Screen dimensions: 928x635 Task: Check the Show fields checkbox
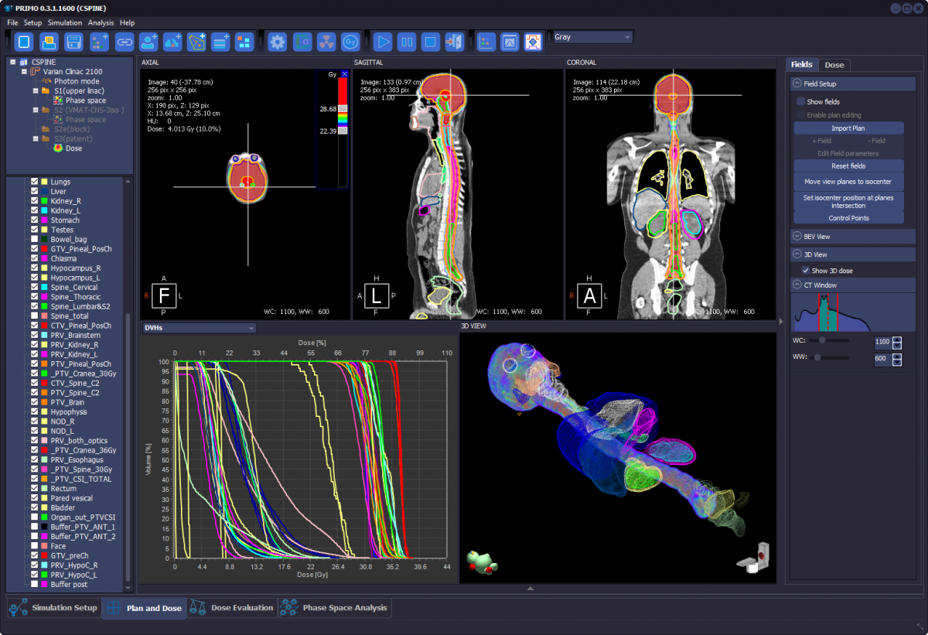[801, 101]
